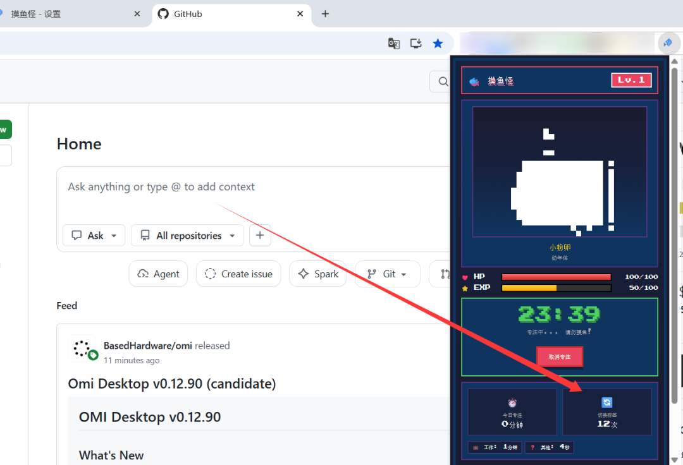Expand the Ask mode dropdown
Image resolution: width=683 pixels, height=465 pixels.
tap(94, 235)
